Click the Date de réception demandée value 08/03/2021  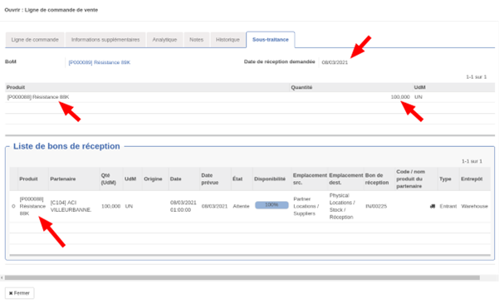[x=335, y=62]
